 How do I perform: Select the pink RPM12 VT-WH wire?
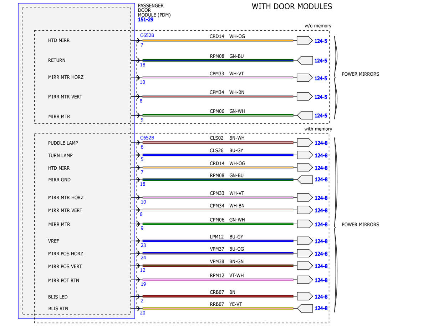(x=218, y=280)
